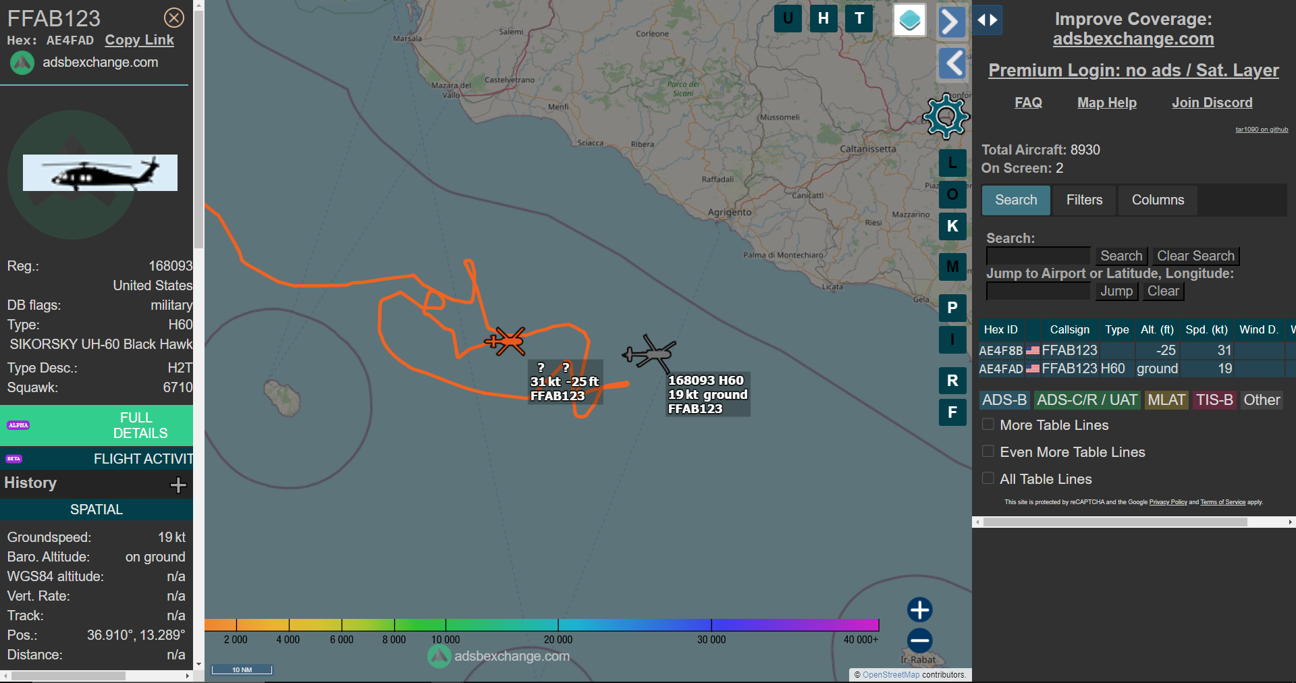Image resolution: width=1296 pixels, height=683 pixels.
Task: Click the FULL DETAILS button
Action: tap(97, 425)
